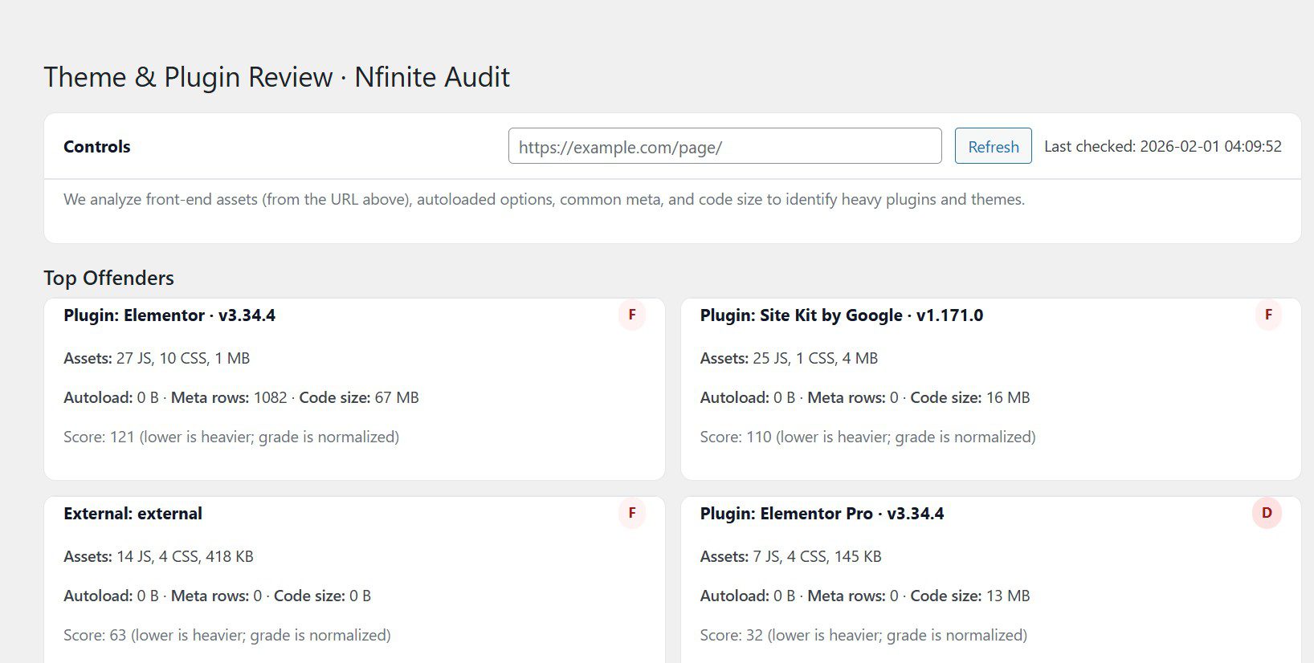1314x663 pixels.
Task: Click the Elementor card's F grade badge
Action: pos(632,315)
